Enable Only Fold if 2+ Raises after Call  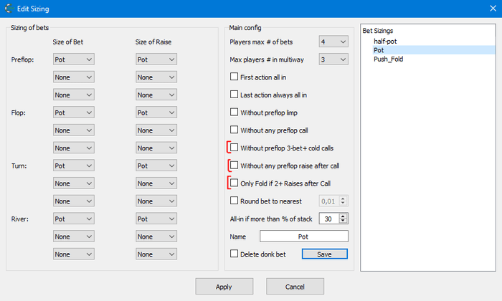pyautogui.click(x=235, y=183)
